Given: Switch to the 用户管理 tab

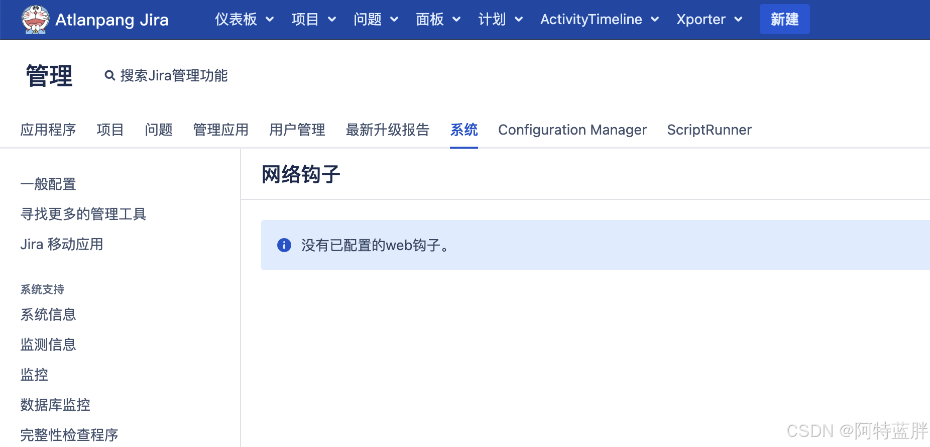Looking at the screenshot, I should point(297,130).
